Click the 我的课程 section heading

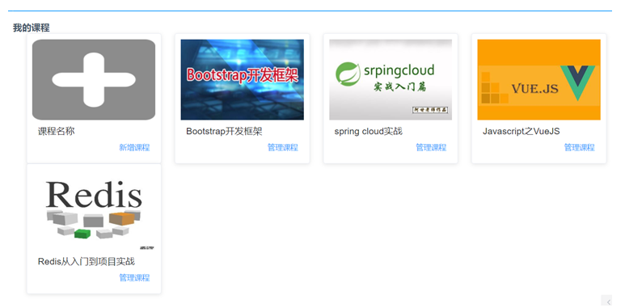pos(31,28)
